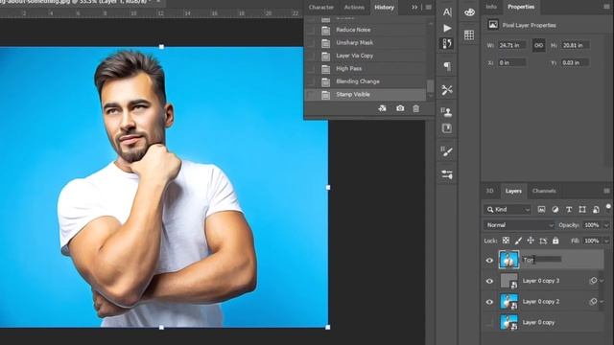Hide the top layer being renamed
The image size is (614, 345).
pos(489,260)
